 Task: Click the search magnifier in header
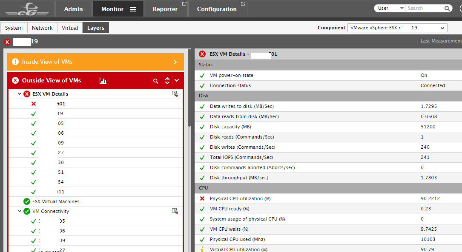447,8
